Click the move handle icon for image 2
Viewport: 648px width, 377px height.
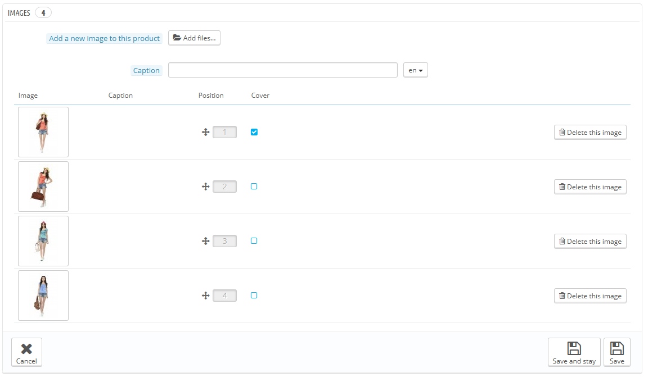point(205,187)
